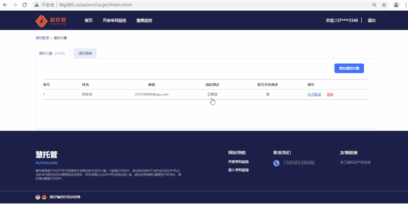Click the phone icon beside 15858528686

[276, 163]
